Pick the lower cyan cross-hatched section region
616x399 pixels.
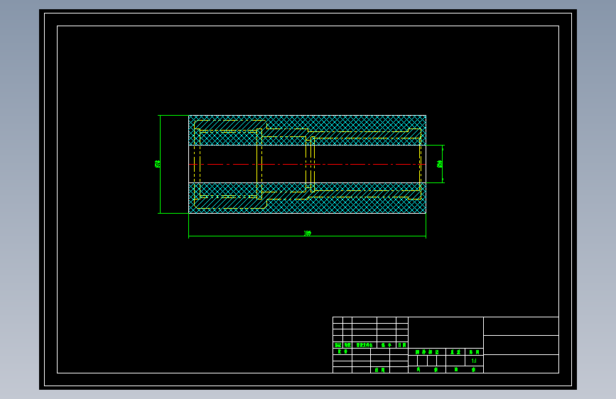(x=307, y=198)
